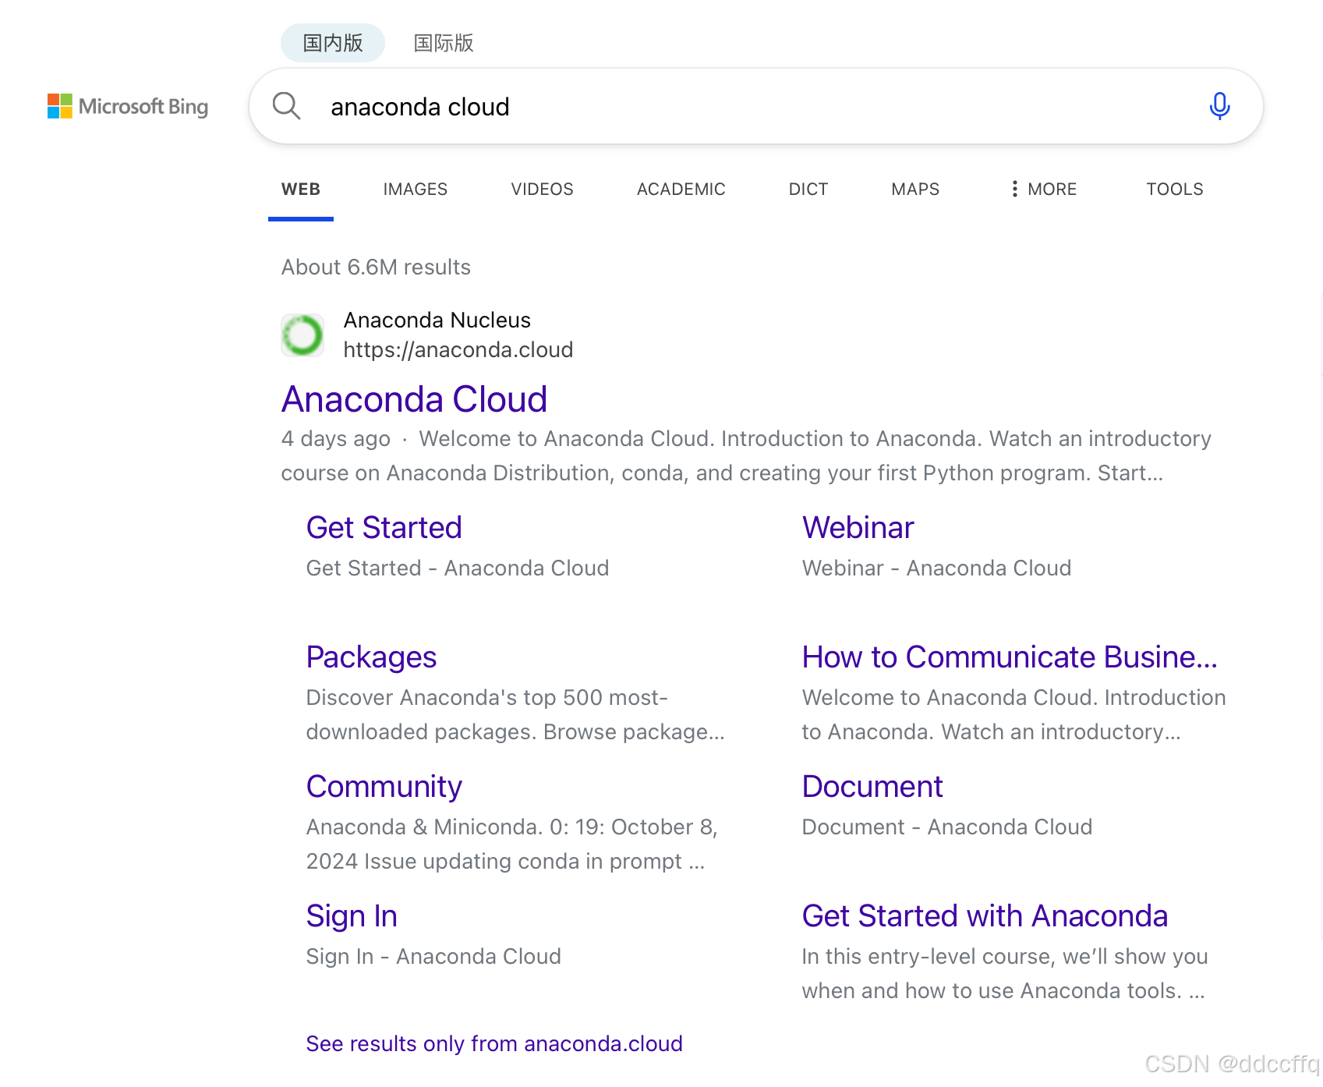Open the Sign In sitelink
The width and height of the screenshot is (1323, 1087).
352,916
